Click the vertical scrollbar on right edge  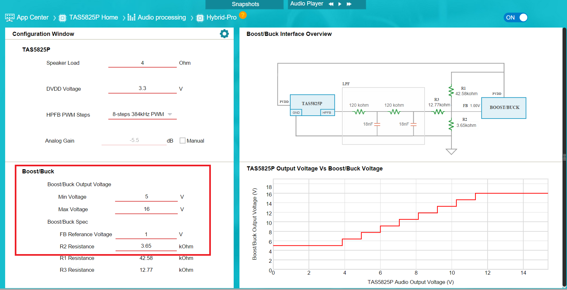(x=564, y=157)
